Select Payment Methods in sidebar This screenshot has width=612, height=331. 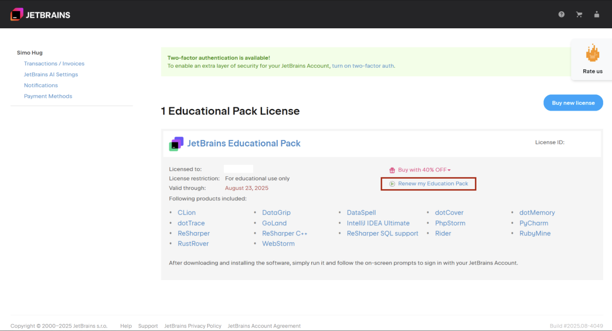pos(48,96)
